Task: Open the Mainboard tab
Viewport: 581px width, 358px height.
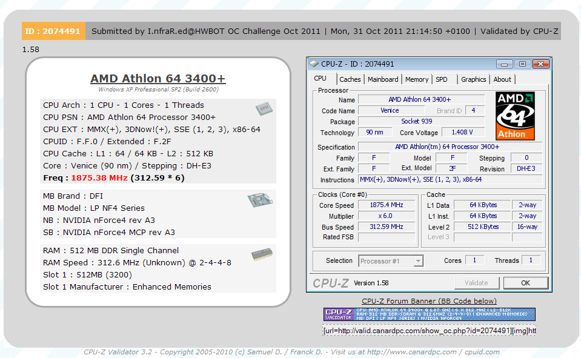Action: [x=383, y=79]
